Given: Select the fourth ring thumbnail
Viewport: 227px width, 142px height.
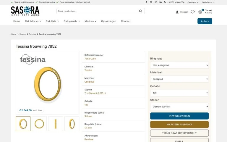Looking at the screenshot, I should tap(72, 124).
